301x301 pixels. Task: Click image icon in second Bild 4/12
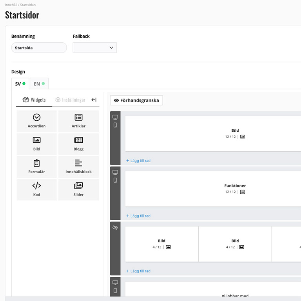click(241, 247)
